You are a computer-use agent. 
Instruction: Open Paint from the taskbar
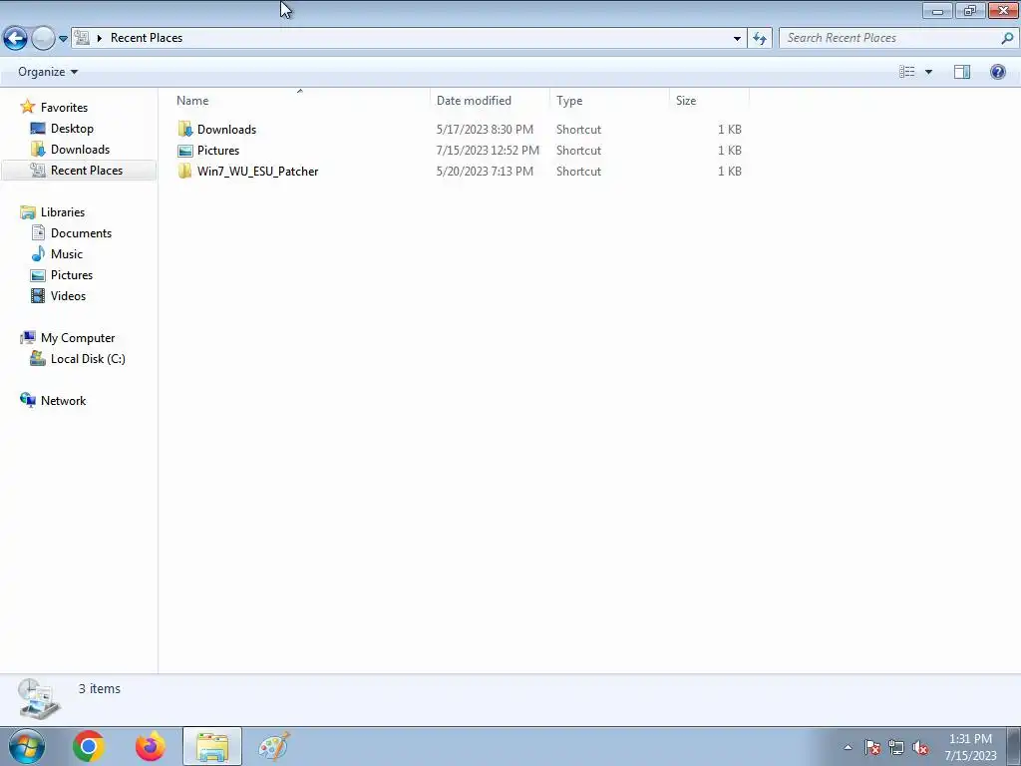tap(274, 746)
